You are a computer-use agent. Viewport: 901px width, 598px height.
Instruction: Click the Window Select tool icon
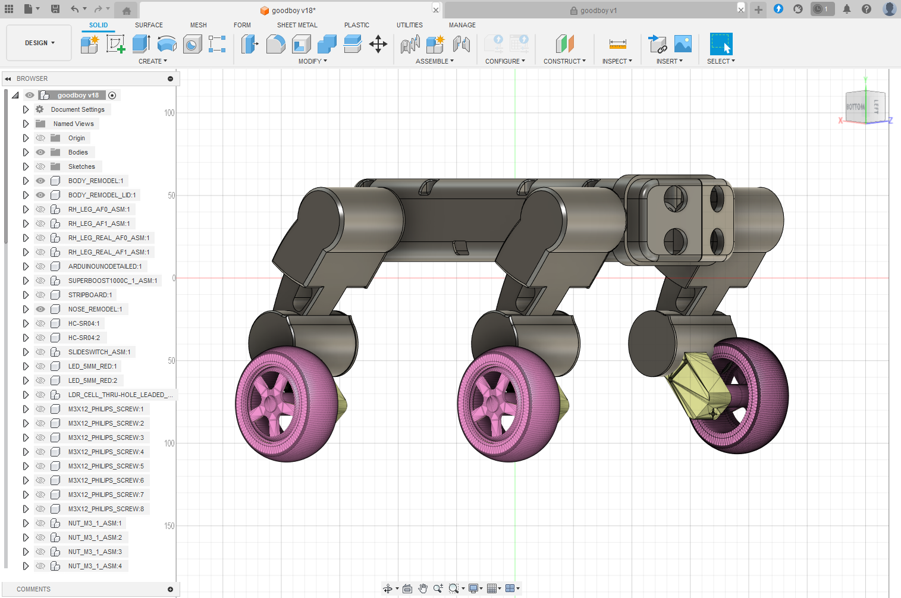(721, 44)
